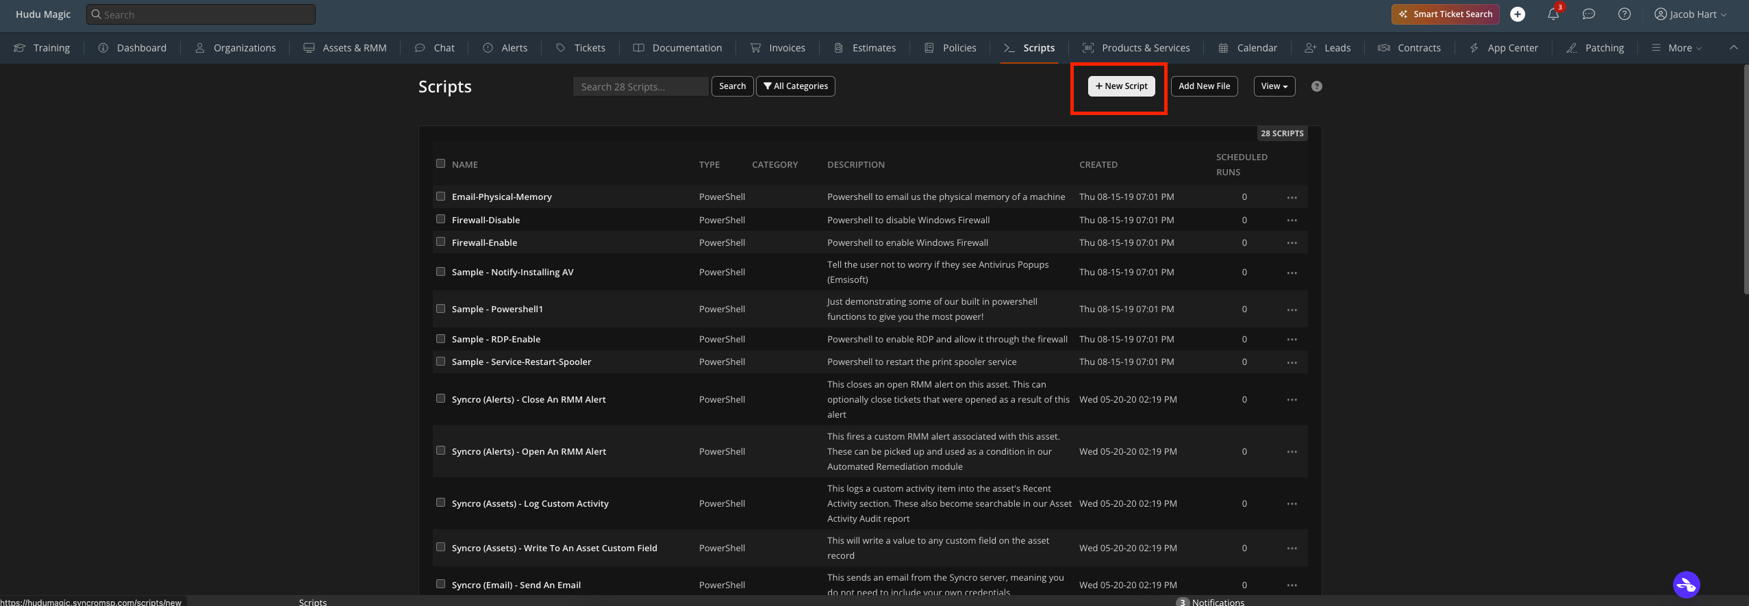Screen dimensions: 1749x606
Task: Open the Email-Physical-Memory script link
Action: click(x=501, y=197)
